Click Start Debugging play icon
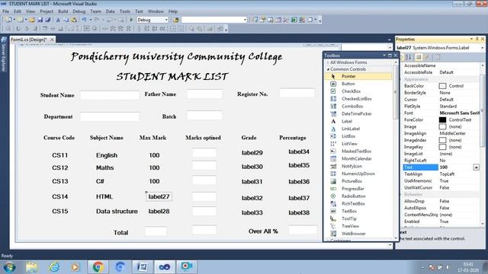The width and height of the screenshot is (488, 274). [131, 20]
